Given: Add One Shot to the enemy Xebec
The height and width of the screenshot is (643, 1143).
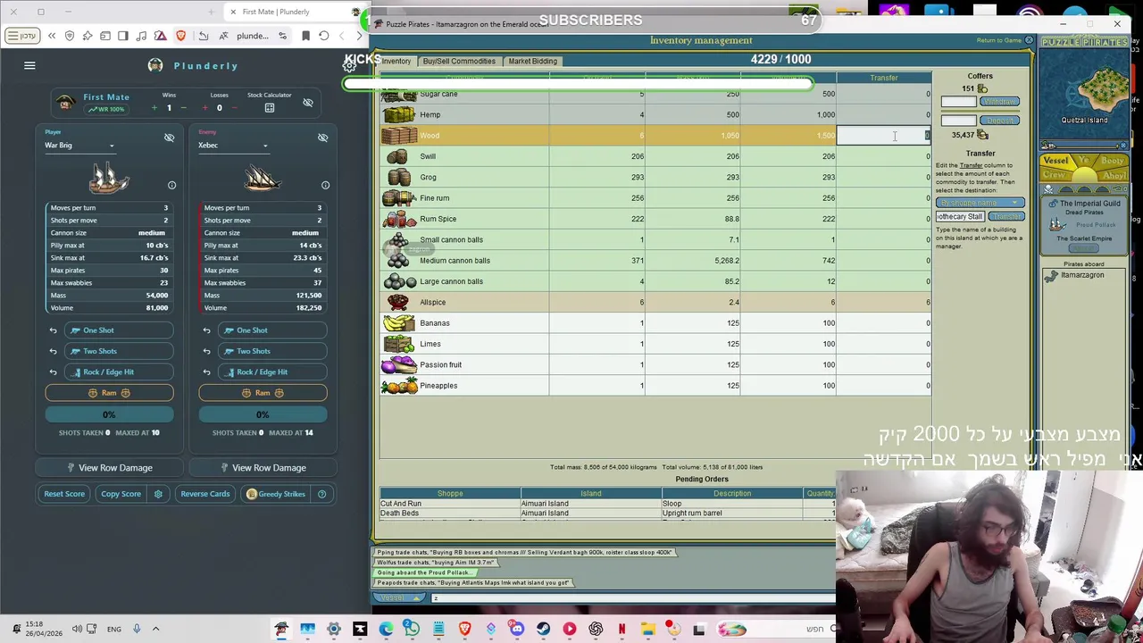Looking at the screenshot, I should (x=272, y=330).
